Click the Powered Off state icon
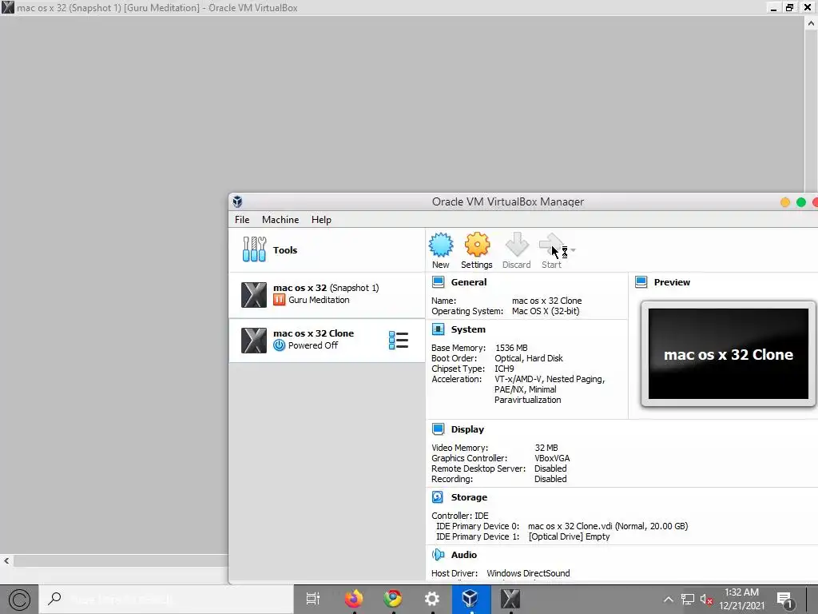 coord(279,345)
